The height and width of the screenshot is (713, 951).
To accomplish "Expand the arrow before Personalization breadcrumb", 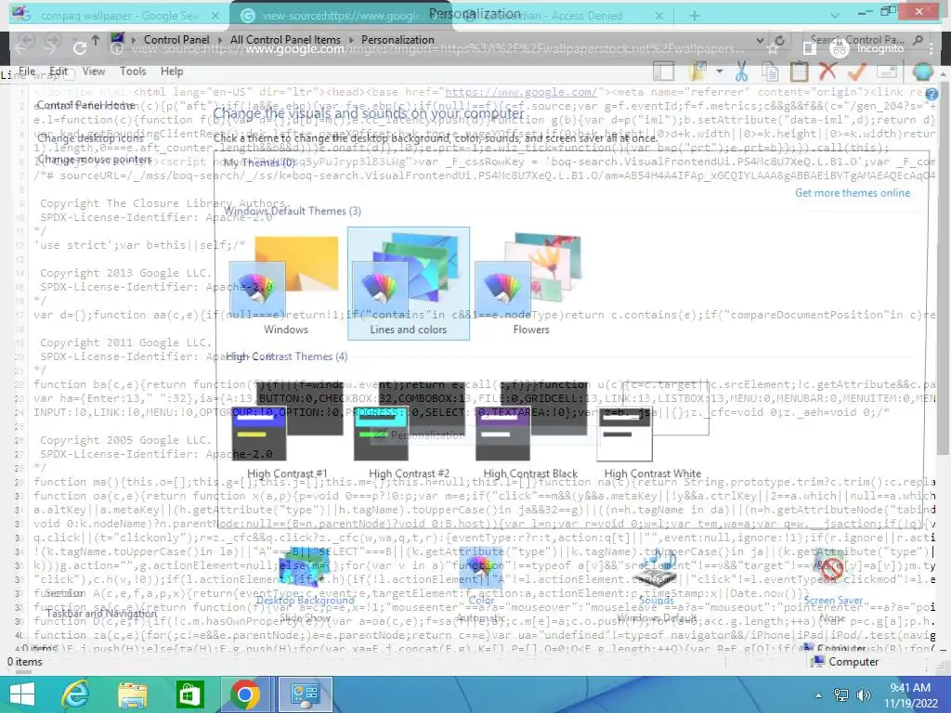I will [x=351, y=40].
